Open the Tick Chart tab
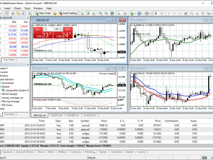The height and width of the screenshot is (160, 213). 9,59
